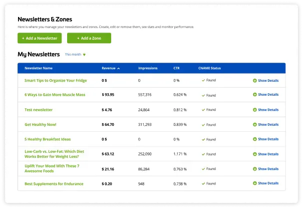303x208 pixels.
Task: Show Details text for Low-Carb row
Action: click(x=268, y=154)
